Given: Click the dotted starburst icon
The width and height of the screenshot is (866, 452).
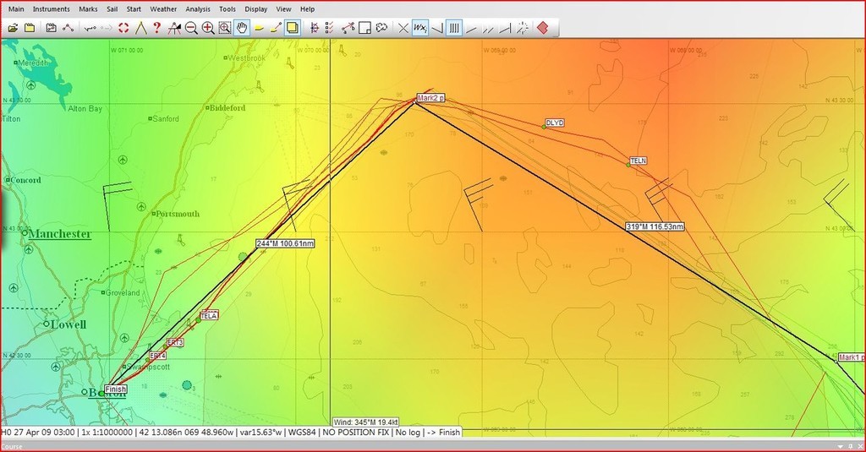Looking at the screenshot, I should [x=523, y=28].
